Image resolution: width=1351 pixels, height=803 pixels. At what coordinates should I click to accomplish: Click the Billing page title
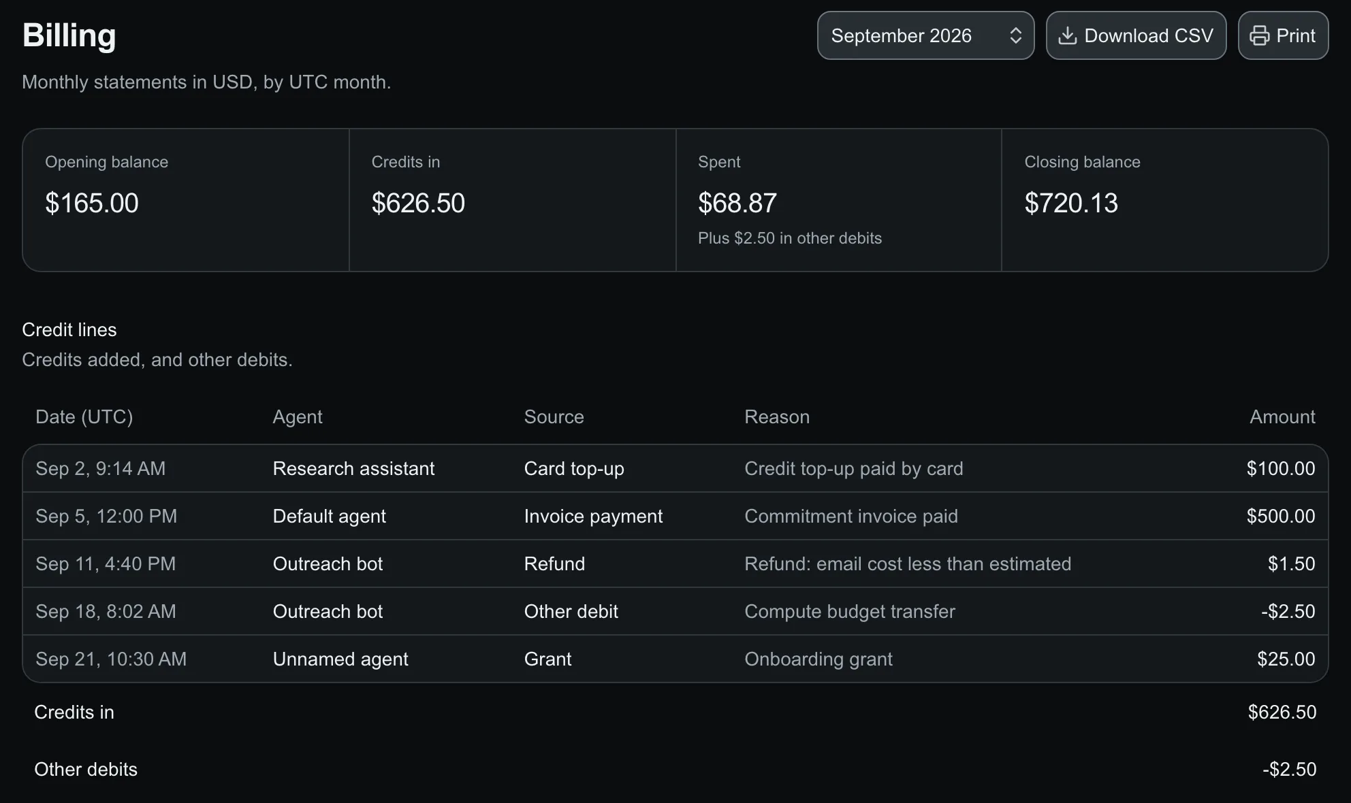69,35
